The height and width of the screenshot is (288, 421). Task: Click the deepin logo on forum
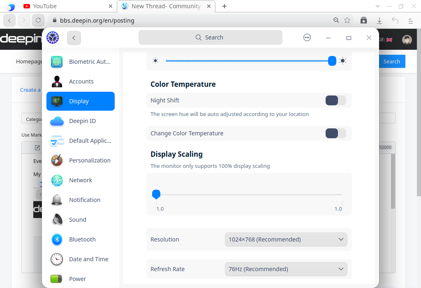[21, 39]
